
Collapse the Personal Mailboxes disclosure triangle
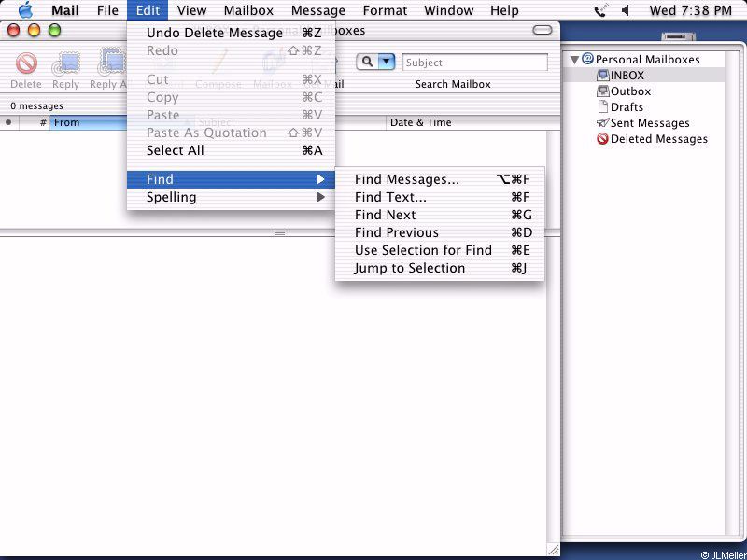tap(575, 60)
